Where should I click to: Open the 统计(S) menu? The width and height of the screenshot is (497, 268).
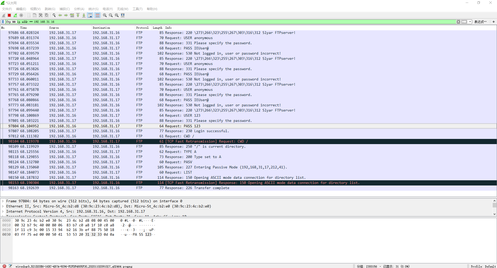[93, 9]
